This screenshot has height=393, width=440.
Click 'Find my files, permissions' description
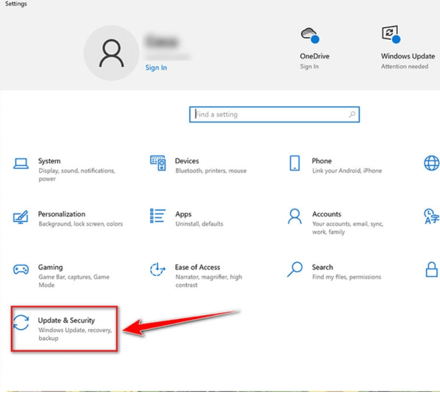click(346, 277)
